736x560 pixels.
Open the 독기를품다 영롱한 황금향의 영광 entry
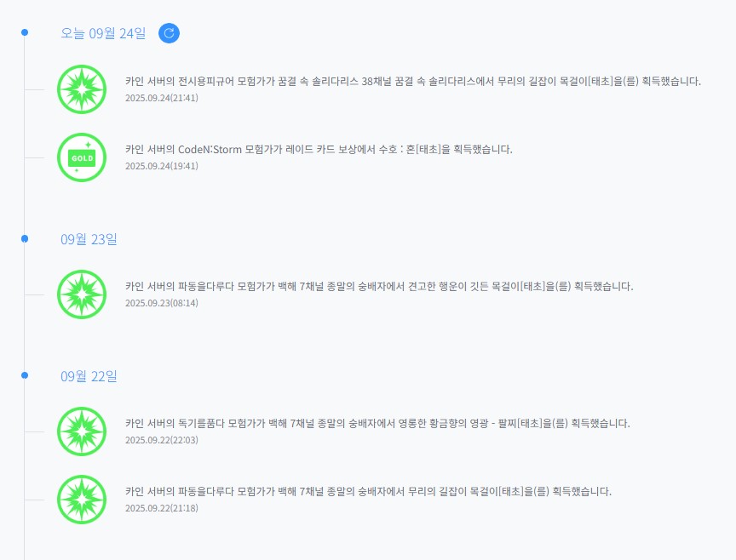click(x=377, y=424)
